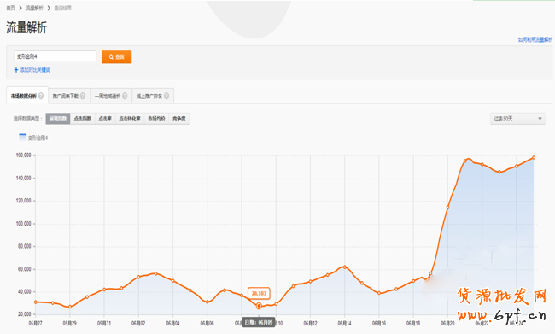Click the 06月12 x-axis label

coord(310,323)
